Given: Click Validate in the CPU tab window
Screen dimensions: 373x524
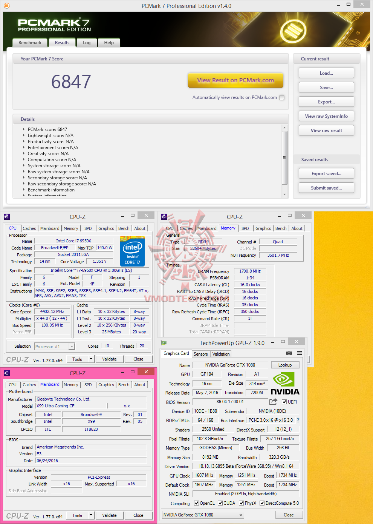Looking at the screenshot, I should pyautogui.click(x=109, y=359).
